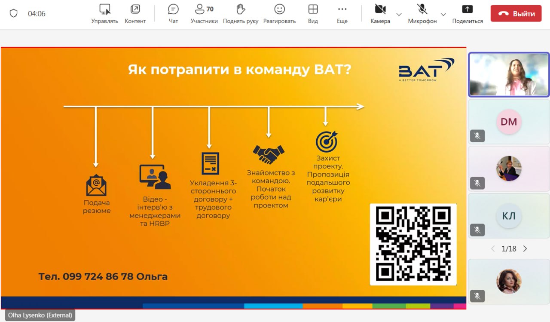Show the Участники list
The width and height of the screenshot is (550, 322).
[x=204, y=14]
